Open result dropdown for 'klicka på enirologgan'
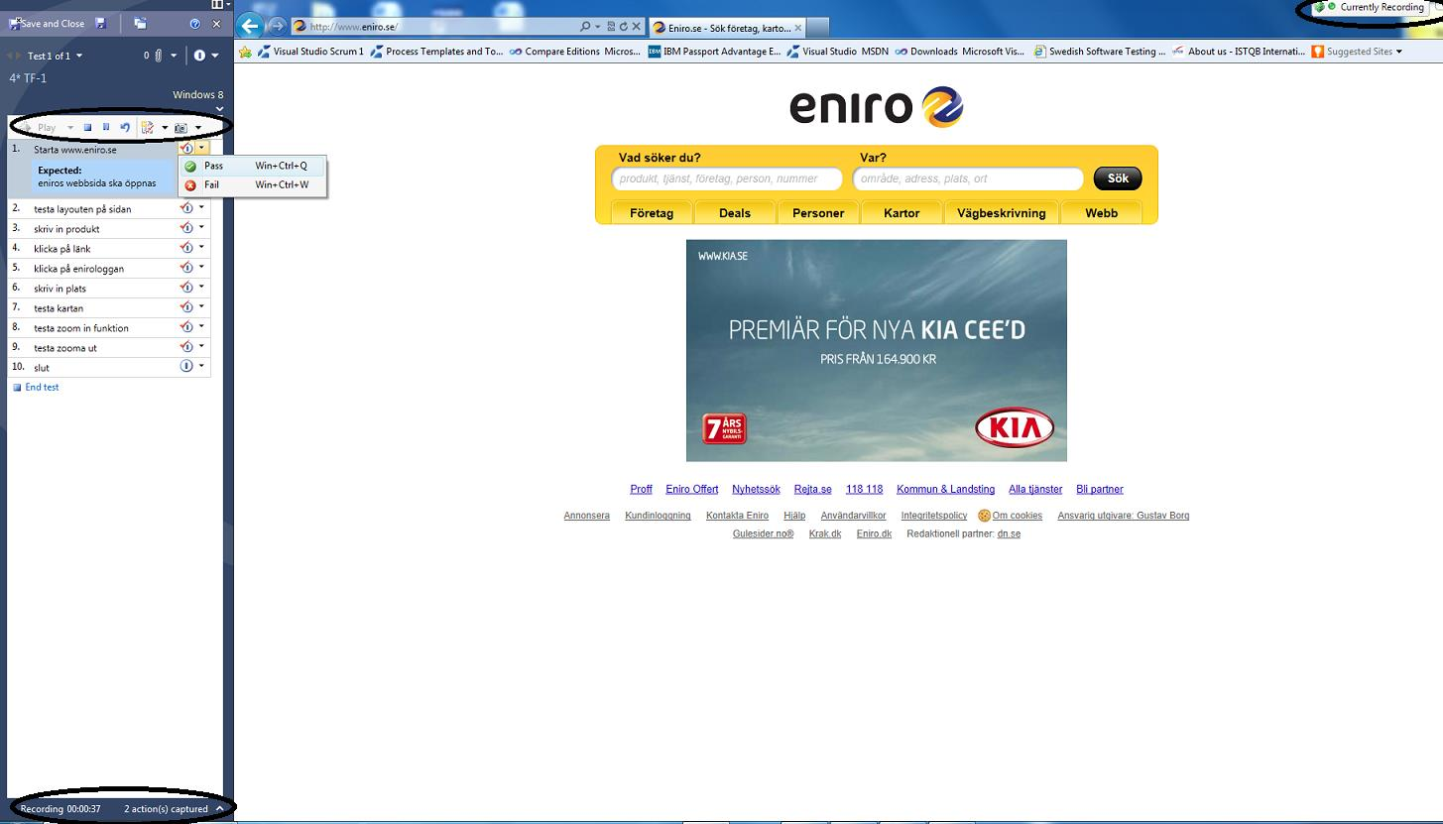This screenshot has height=824, width=1443. (x=202, y=268)
